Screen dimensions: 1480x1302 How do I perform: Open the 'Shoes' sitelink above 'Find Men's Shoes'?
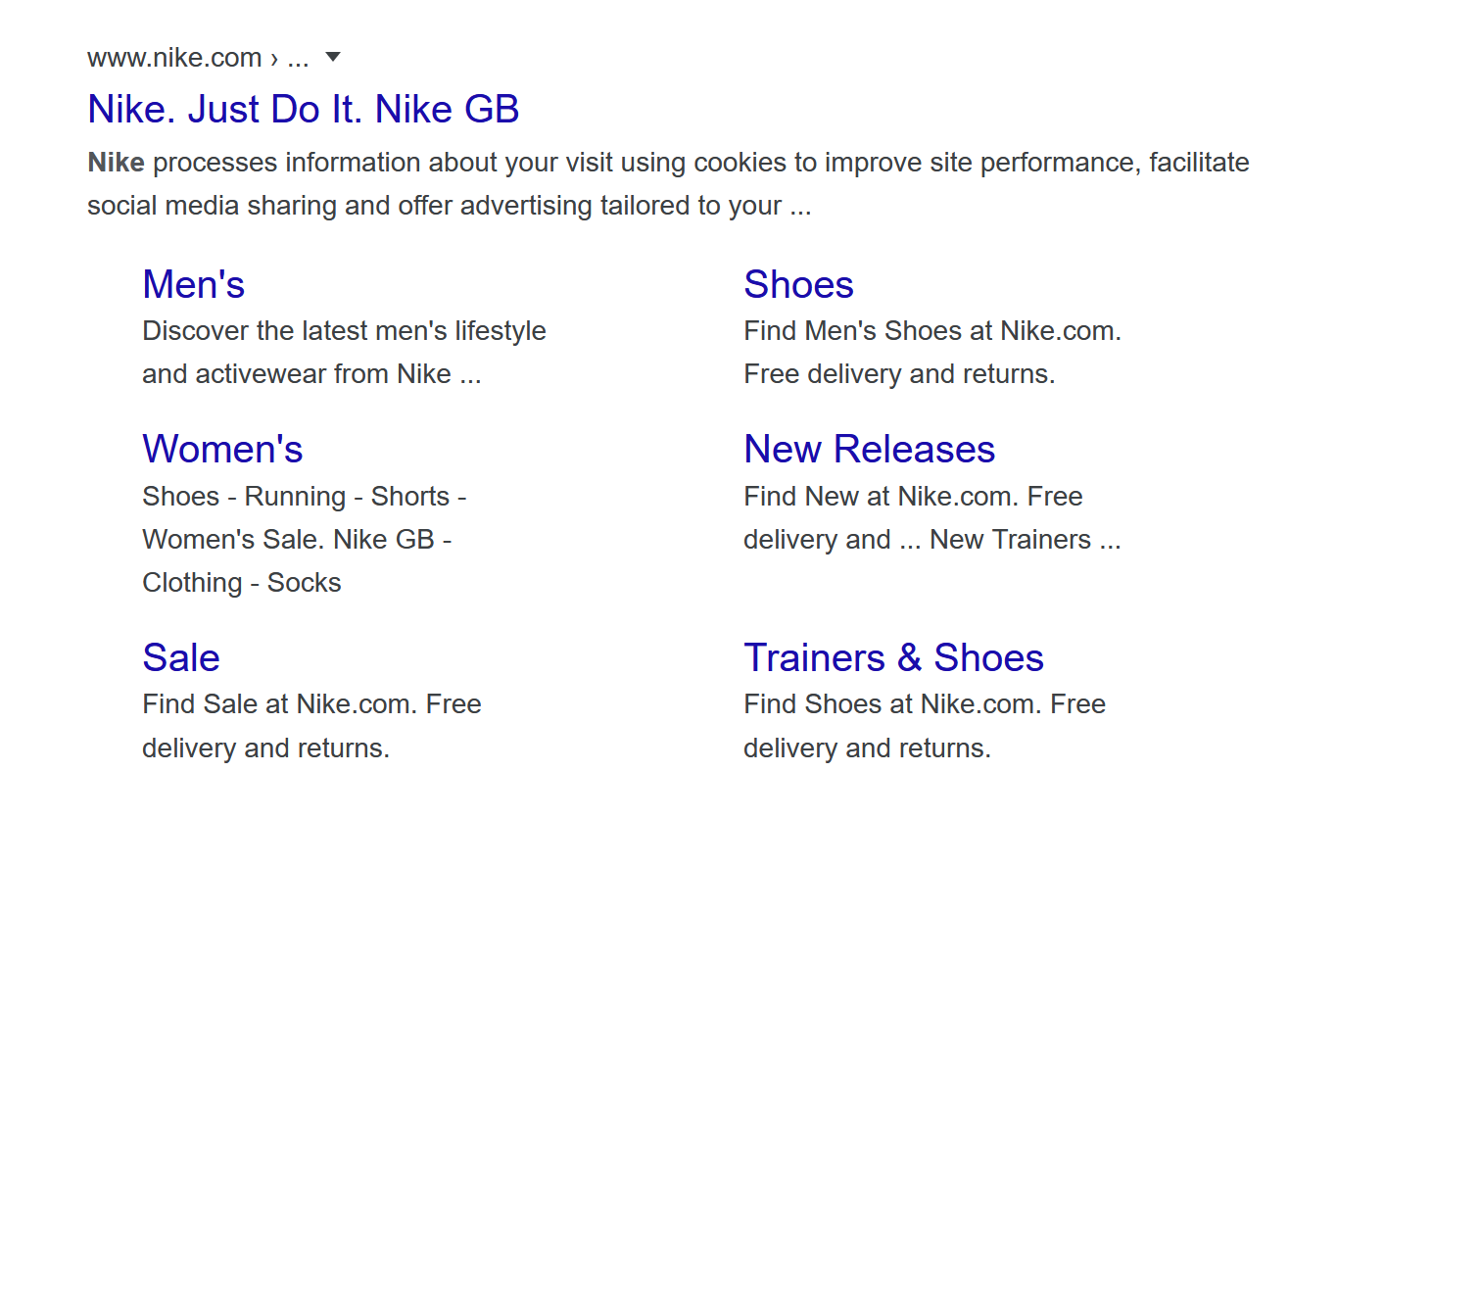pyautogui.click(x=798, y=284)
